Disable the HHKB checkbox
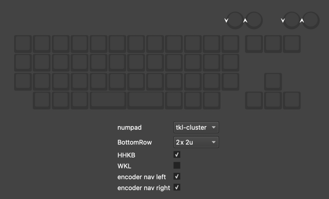The height and width of the screenshot is (199, 329). 177,155
